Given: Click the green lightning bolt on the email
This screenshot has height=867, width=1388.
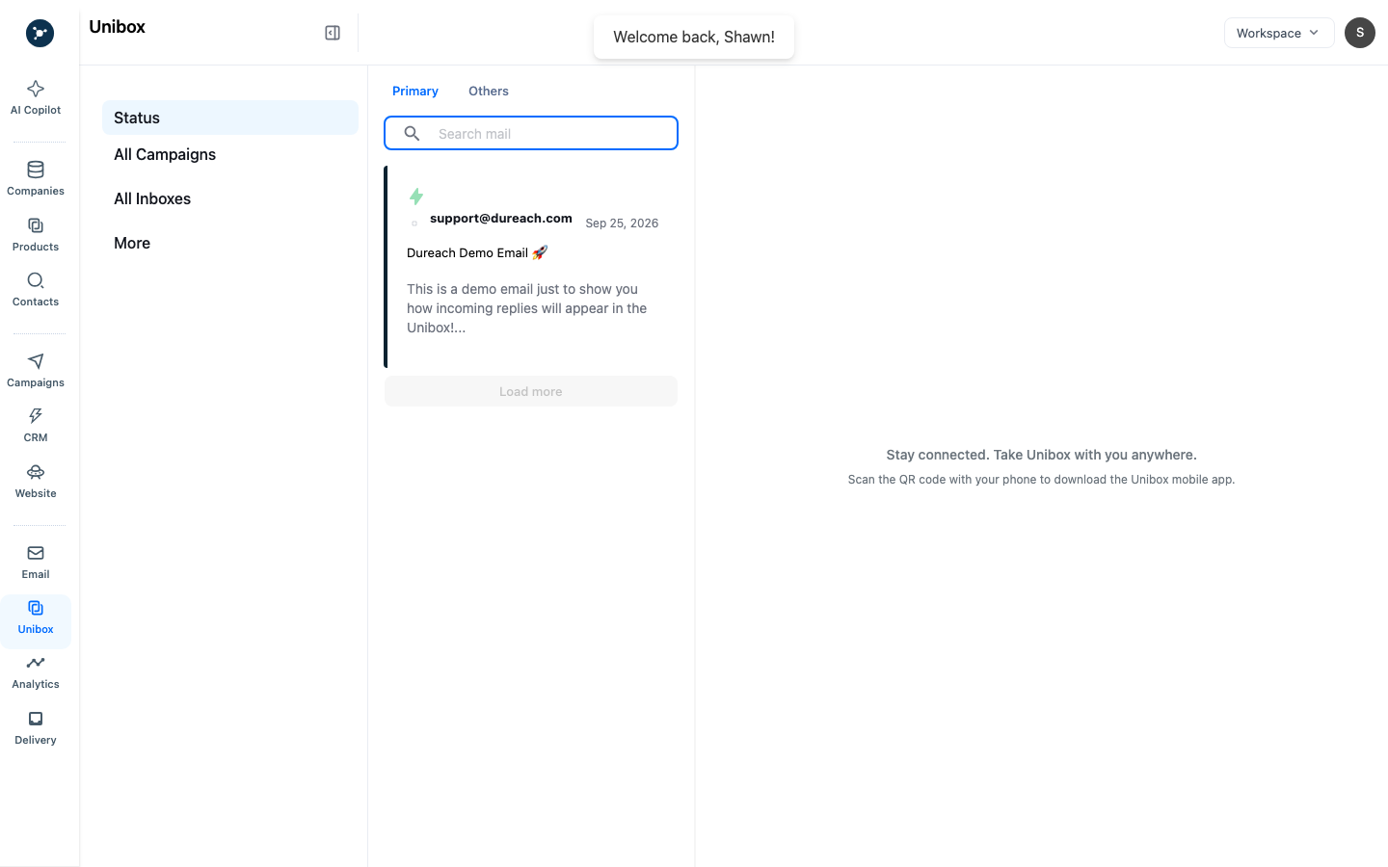Looking at the screenshot, I should point(416,197).
